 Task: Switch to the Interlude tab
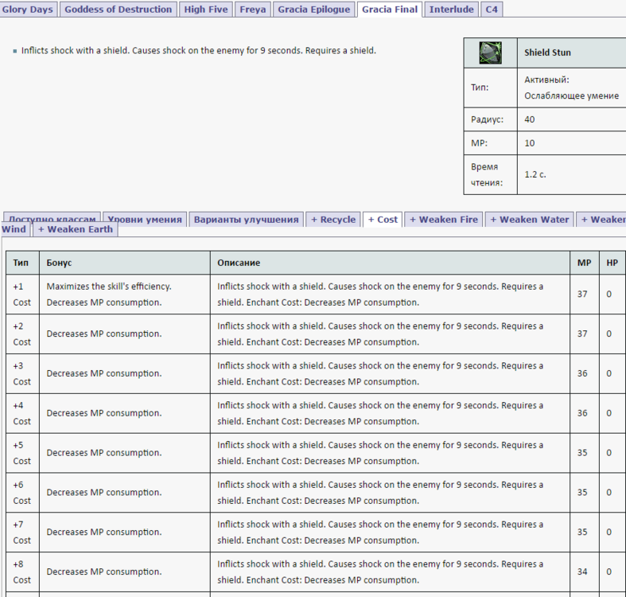[452, 10]
